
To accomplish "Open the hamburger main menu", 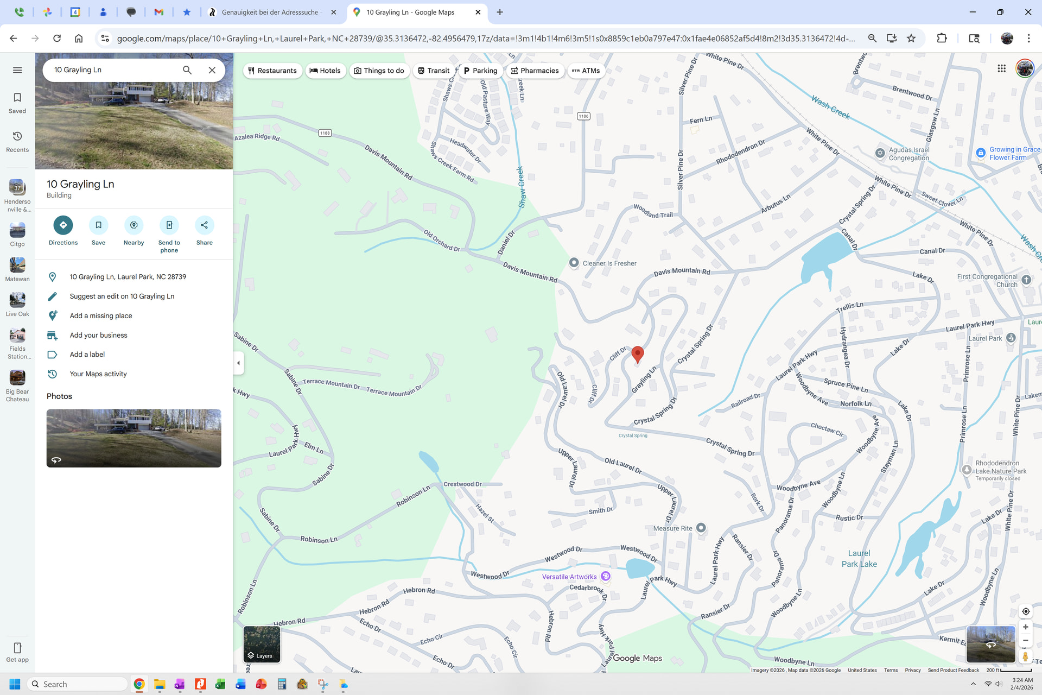I will click(x=17, y=70).
